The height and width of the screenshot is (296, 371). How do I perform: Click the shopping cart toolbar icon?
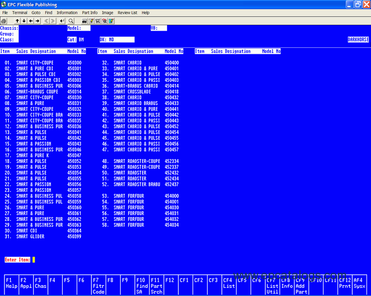pos(98,21)
